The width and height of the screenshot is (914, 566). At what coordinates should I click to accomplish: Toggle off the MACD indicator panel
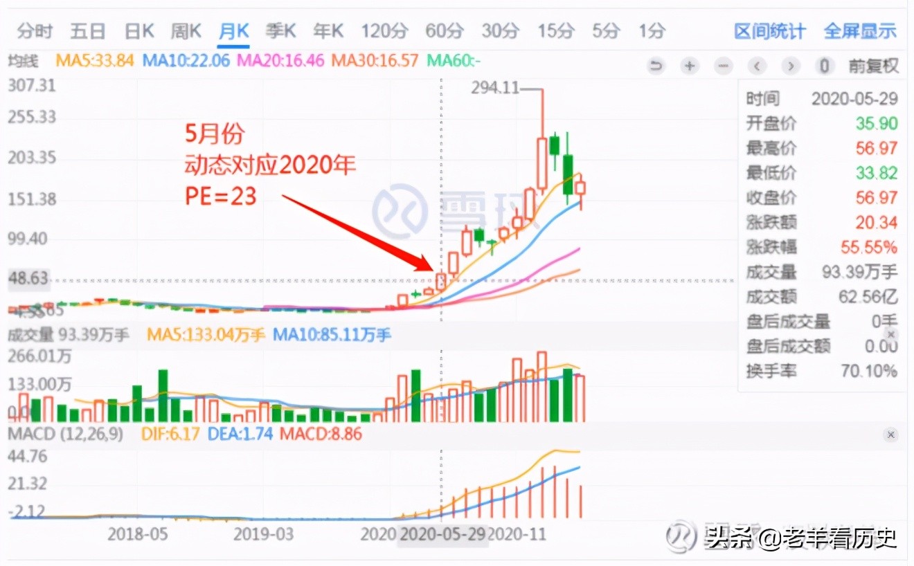click(x=890, y=435)
